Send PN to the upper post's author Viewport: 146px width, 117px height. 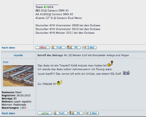[x=74, y=48]
